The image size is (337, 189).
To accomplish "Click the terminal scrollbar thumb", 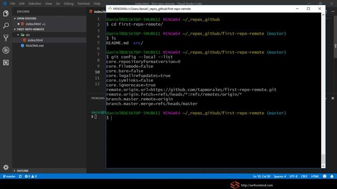I will [x=323, y=159].
